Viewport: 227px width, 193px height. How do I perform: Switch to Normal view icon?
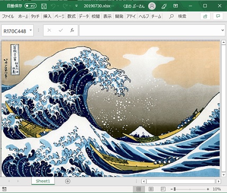click(x=139, y=189)
